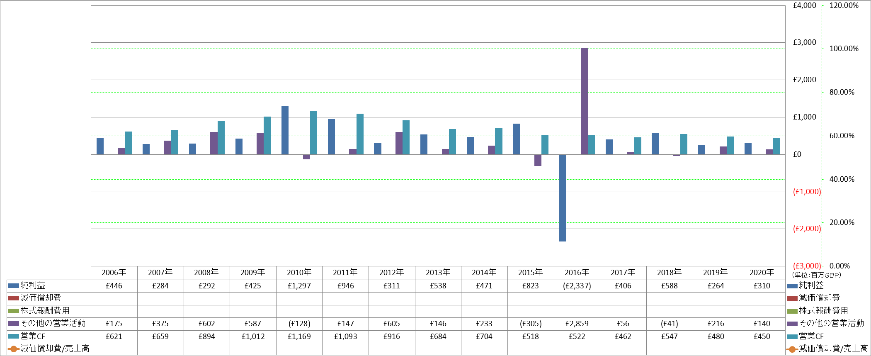Select the 2019年 net income value £264

[x=716, y=286]
